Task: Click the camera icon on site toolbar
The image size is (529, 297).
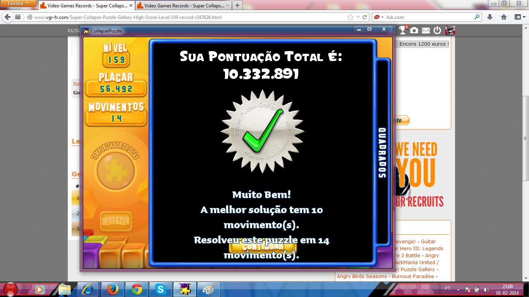Action: tap(414, 30)
